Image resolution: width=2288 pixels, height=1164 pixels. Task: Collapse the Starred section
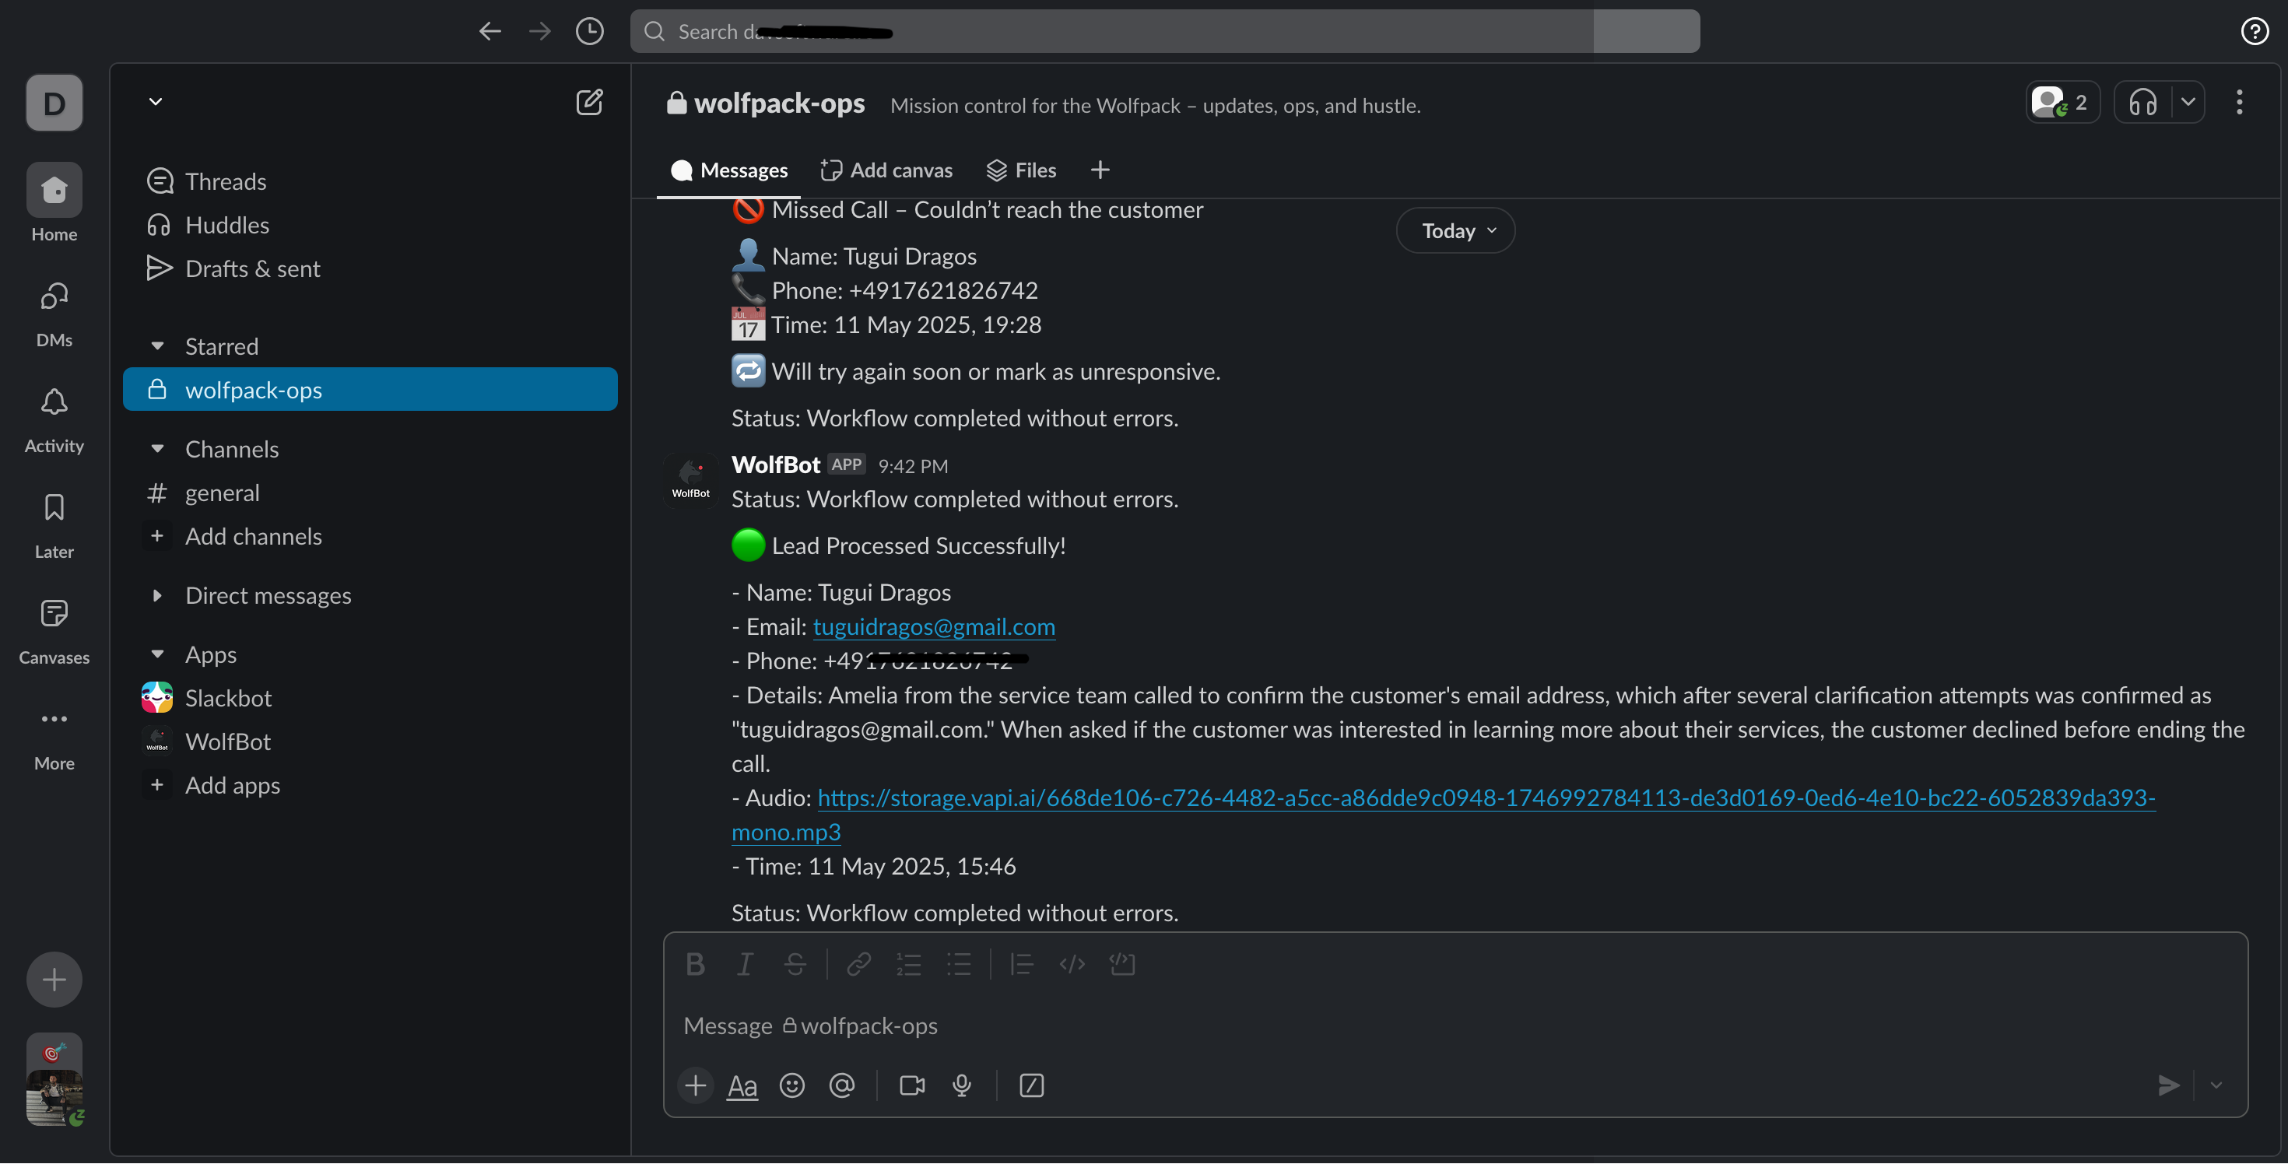coord(157,346)
